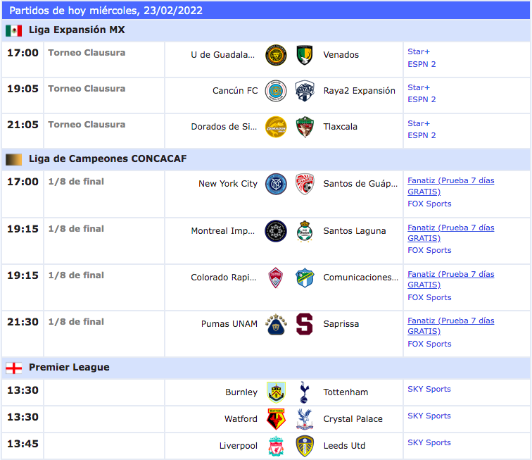Select the Liga de Campeones CONCACAF header
Screen dimensions: 532x460
(266, 159)
